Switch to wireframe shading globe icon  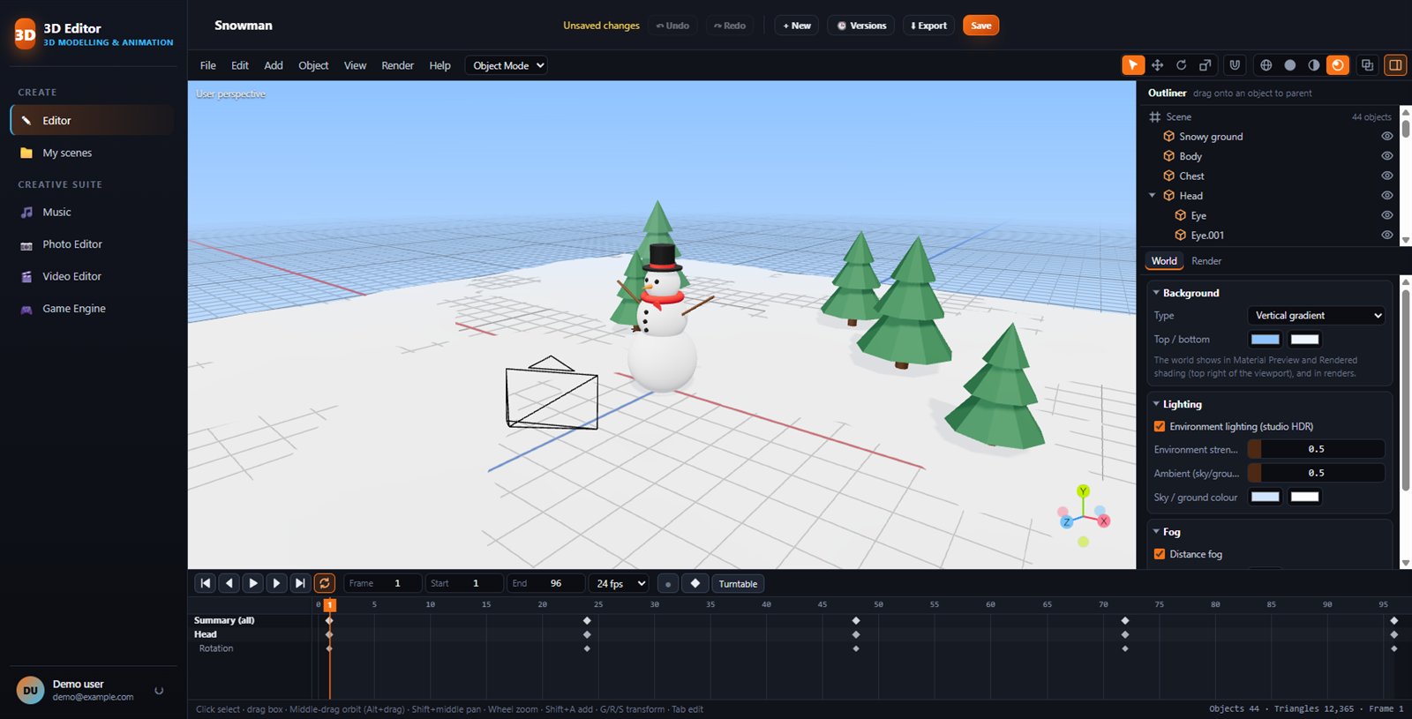coord(1266,65)
